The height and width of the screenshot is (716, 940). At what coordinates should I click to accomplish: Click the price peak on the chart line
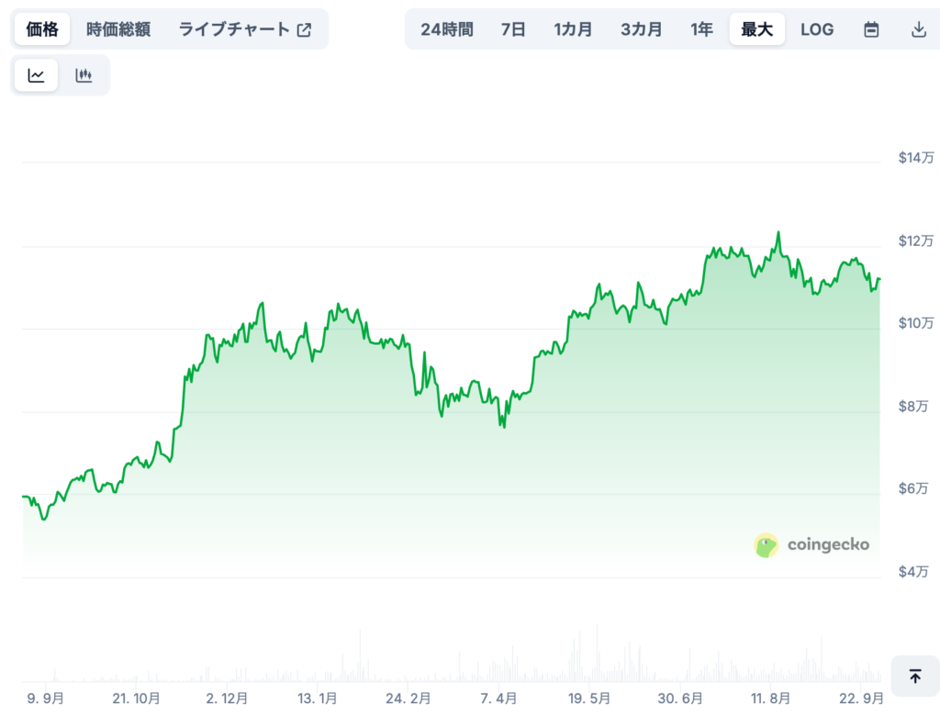[x=778, y=232]
